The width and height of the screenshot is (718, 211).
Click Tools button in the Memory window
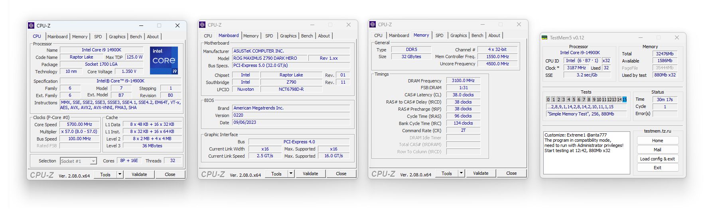pos(447,173)
